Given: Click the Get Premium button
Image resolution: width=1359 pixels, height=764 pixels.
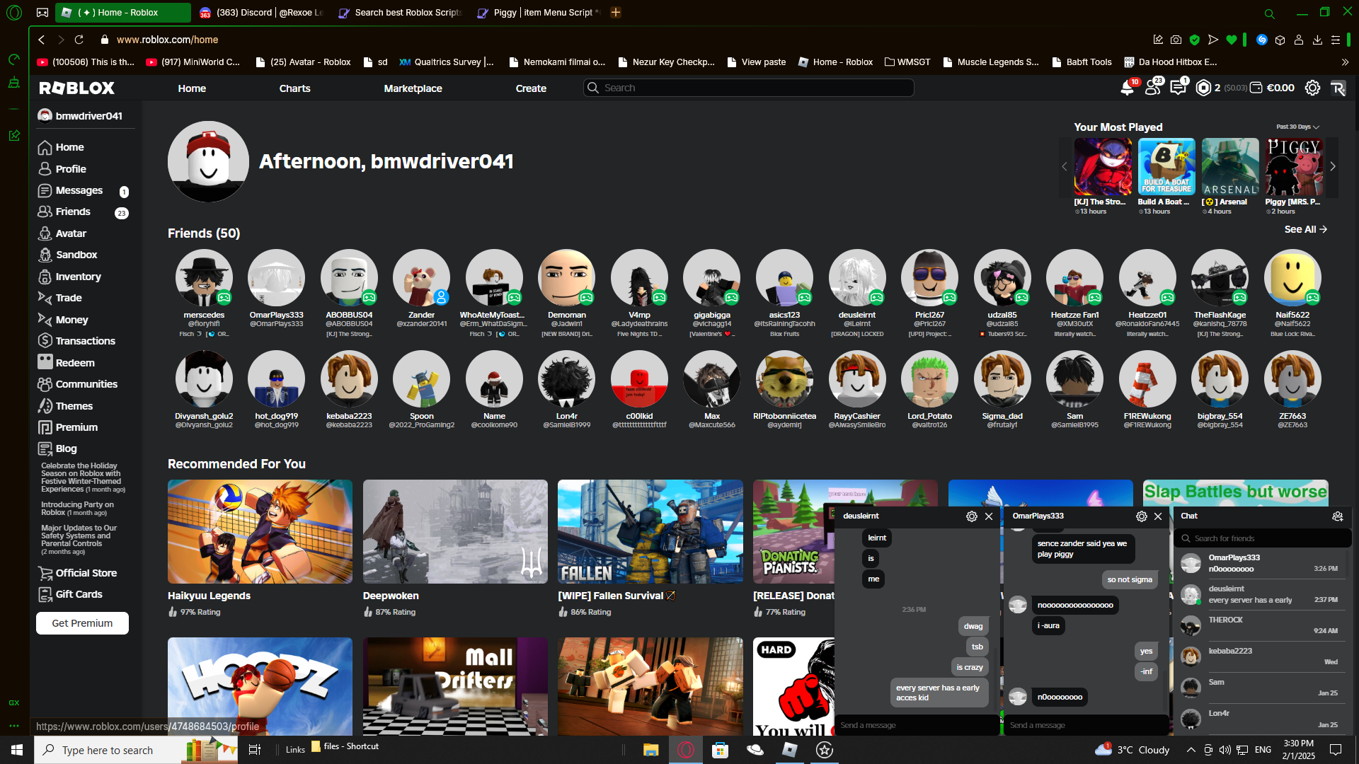Looking at the screenshot, I should pyautogui.click(x=82, y=623).
